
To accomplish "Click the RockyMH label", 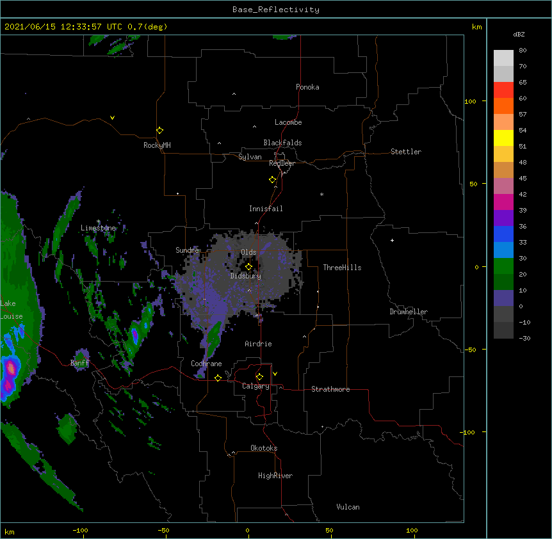I will point(157,145).
